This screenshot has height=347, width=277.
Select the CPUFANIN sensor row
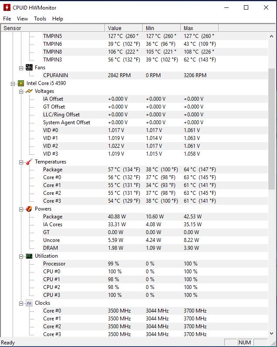(134, 75)
